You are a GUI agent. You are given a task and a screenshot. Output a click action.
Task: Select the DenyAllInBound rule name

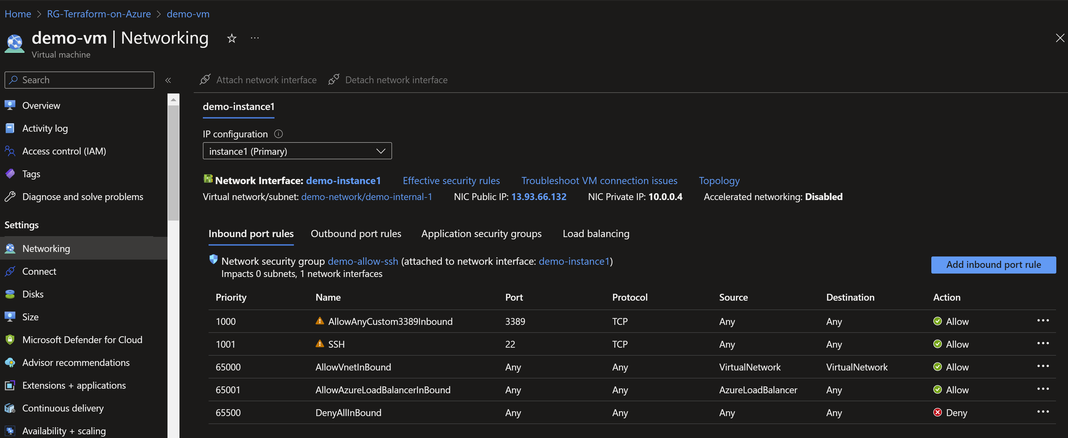(348, 413)
